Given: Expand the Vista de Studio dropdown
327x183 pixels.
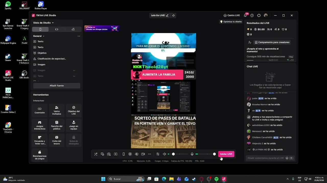Looking at the screenshot, I should point(43,23).
